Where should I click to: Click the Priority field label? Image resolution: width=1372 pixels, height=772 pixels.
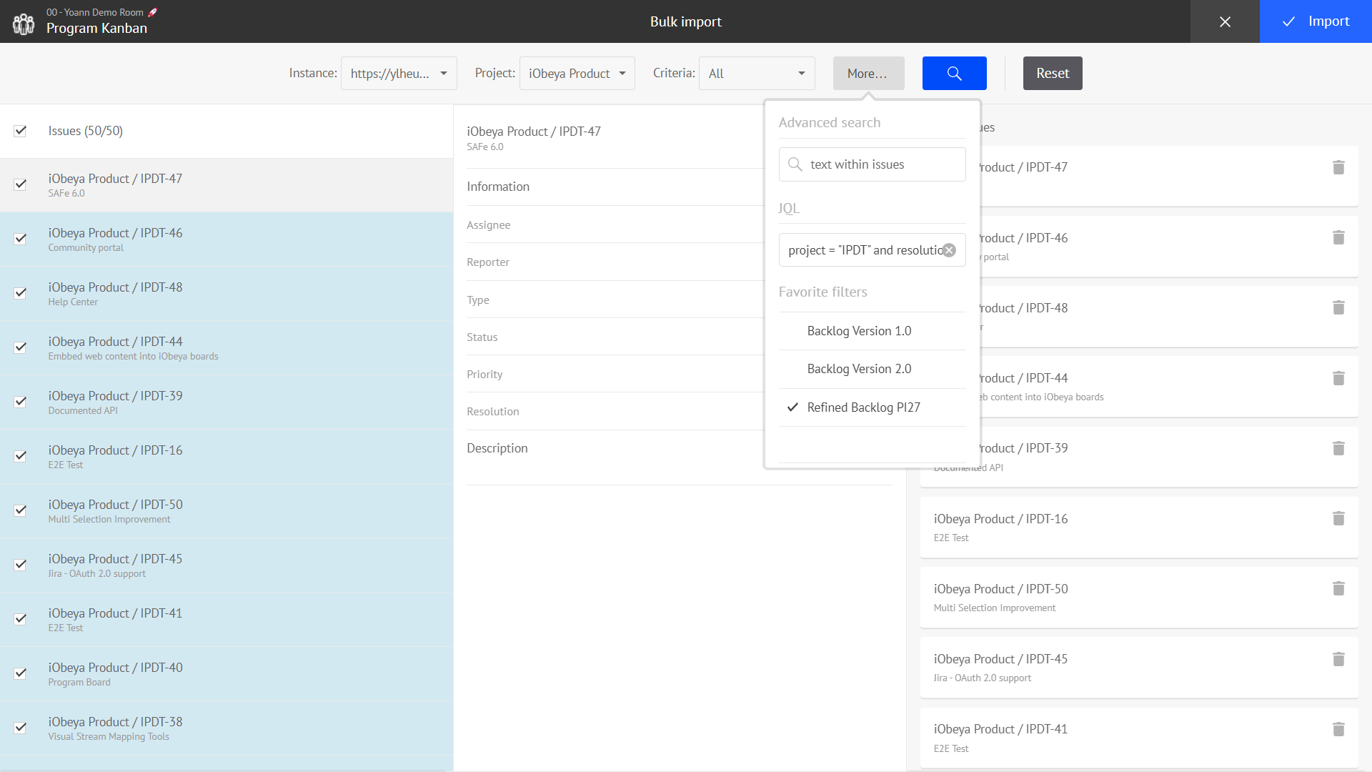coord(484,375)
